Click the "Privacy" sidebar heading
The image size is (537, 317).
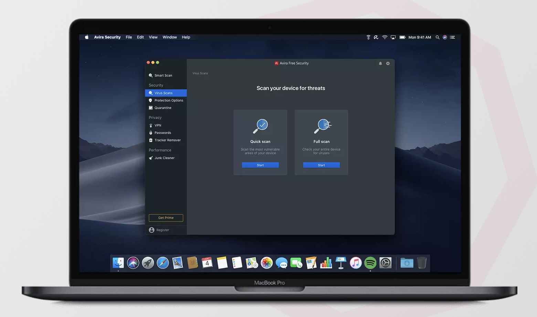point(155,118)
